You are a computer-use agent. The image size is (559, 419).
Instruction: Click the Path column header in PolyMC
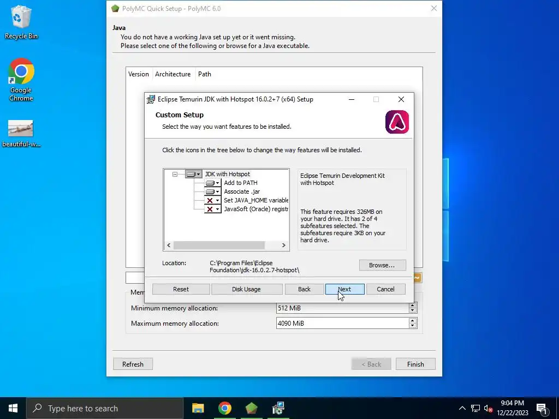205,74
